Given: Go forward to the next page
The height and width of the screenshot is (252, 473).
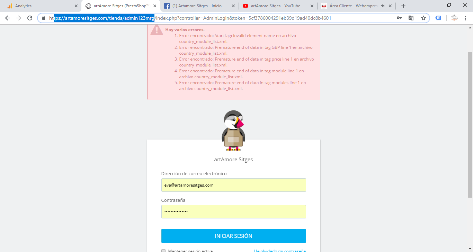Looking at the screenshot, I should pos(19,18).
